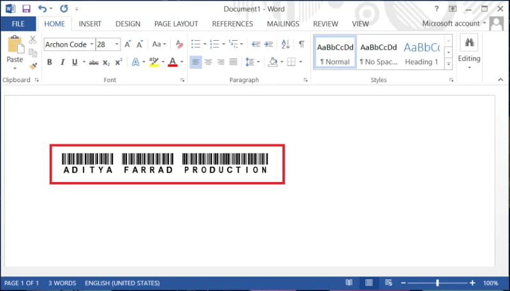Switch to Web Layout view
Image resolution: width=510 pixels, height=291 pixels.
[x=388, y=283]
